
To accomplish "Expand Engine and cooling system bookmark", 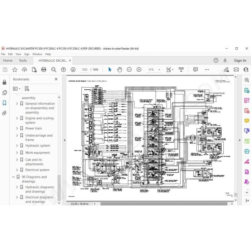I will pyautogui.click(x=17, y=118).
